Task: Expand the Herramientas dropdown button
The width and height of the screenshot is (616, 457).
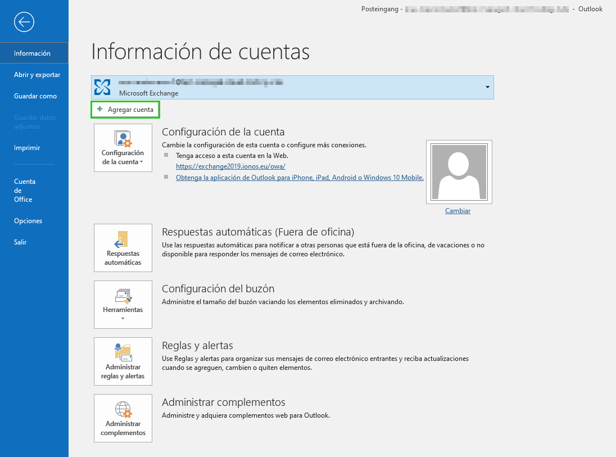Action: click(123, 305)
